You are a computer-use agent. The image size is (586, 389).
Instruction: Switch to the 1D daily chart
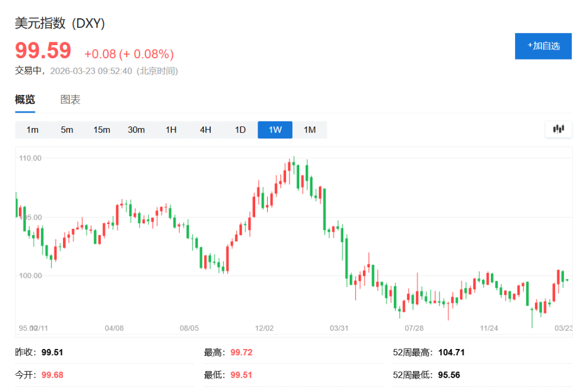pyautogui.click(x=240, y=130)
